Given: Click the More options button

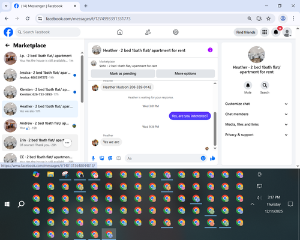Looking at the screenshot, I should click(x=185, y=73).
